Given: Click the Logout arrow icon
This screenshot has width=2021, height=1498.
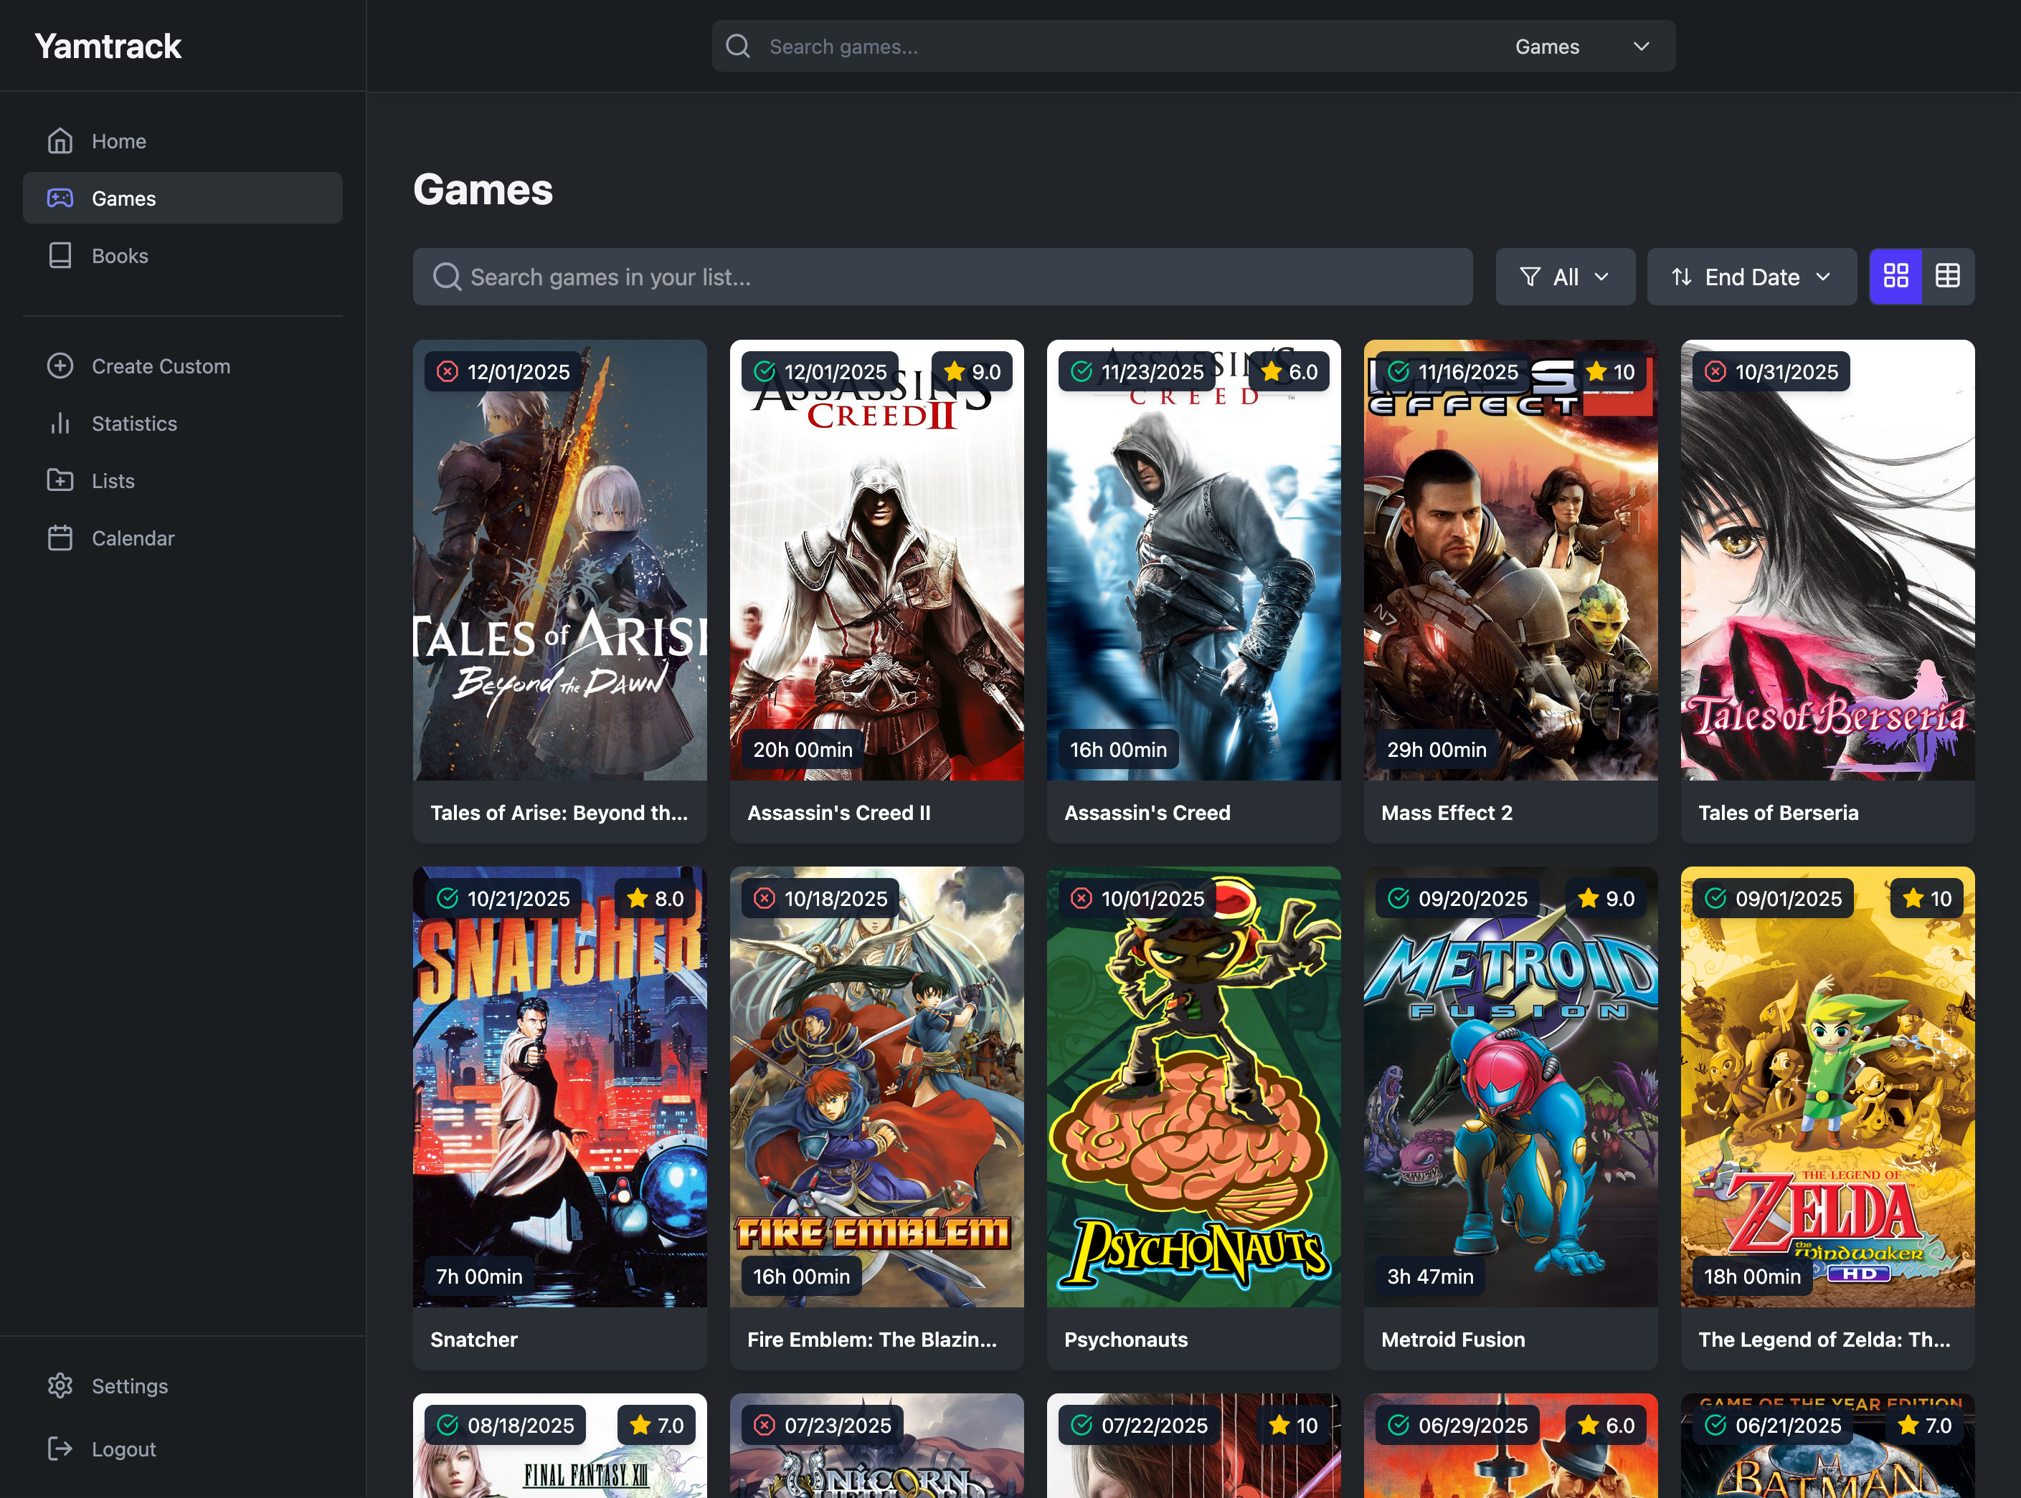Looking at the screenshot, I should (x=60, y=1448).
